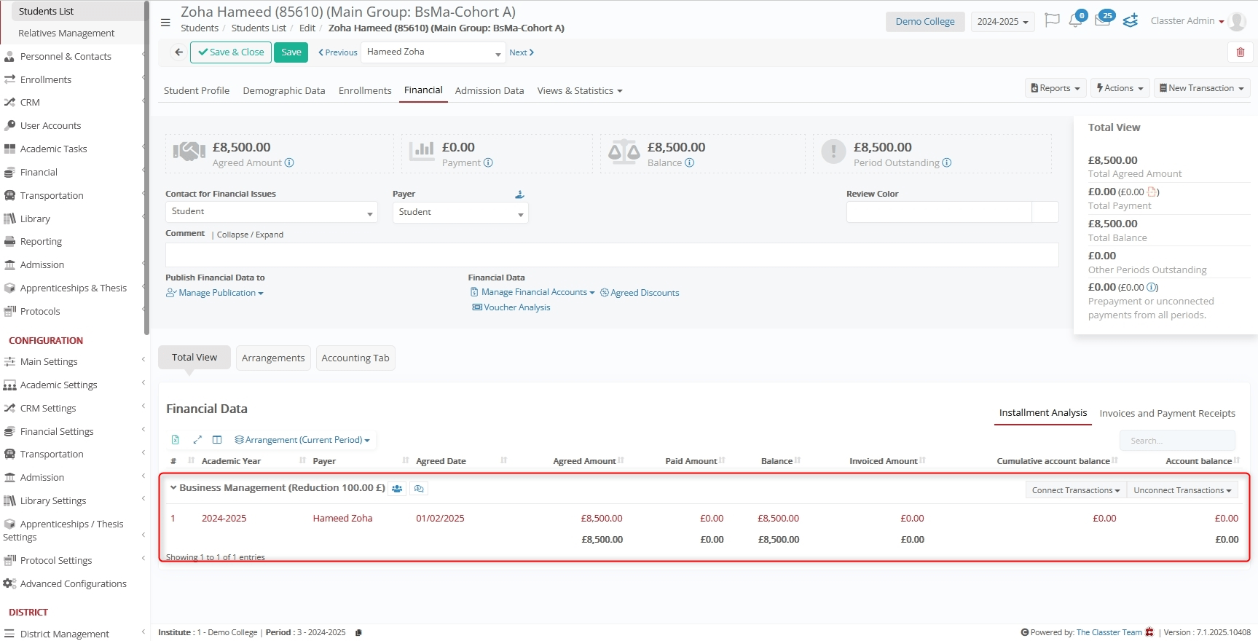Screen dimensions: 1258x641
Task: Open the notifications bell icon
Action: [x=1075, y=21]
